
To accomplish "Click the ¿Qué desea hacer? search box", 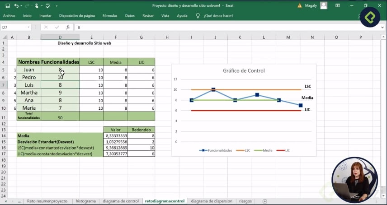I will (218, 16).
